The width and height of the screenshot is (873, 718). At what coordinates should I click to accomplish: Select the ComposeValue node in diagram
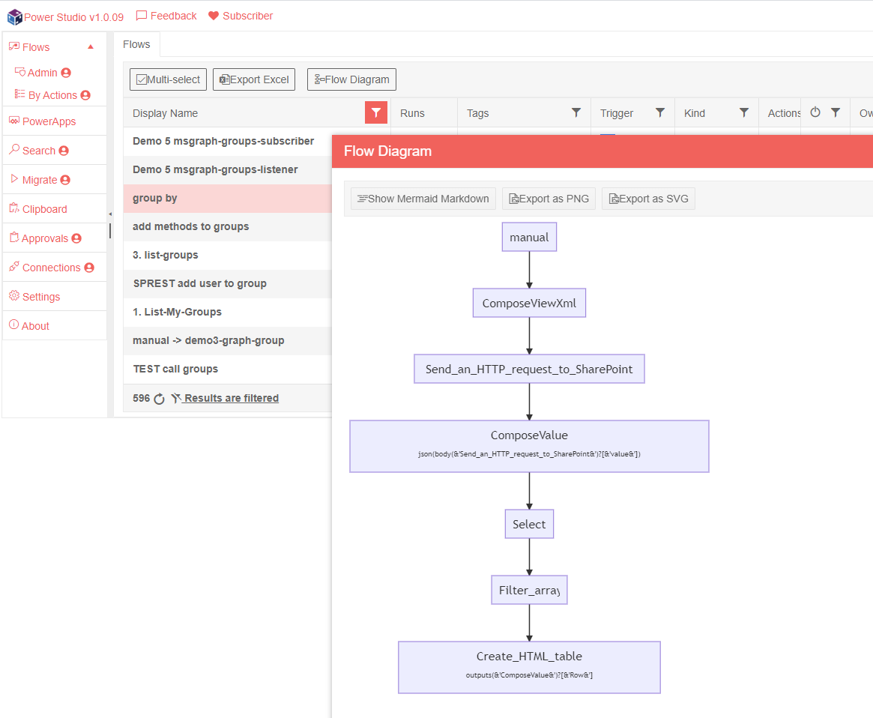(x=529, y=446)
